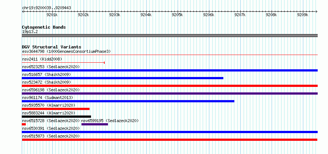Open nsv516657 (Shaikh2009) variant label
Image resolution: width=328 pixels, height=154 pixels.
tap(46, 74)
